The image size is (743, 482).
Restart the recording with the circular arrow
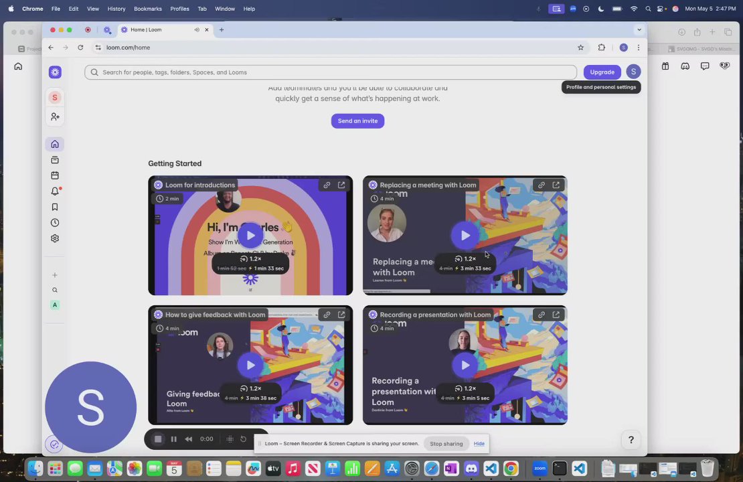(243, 439)
